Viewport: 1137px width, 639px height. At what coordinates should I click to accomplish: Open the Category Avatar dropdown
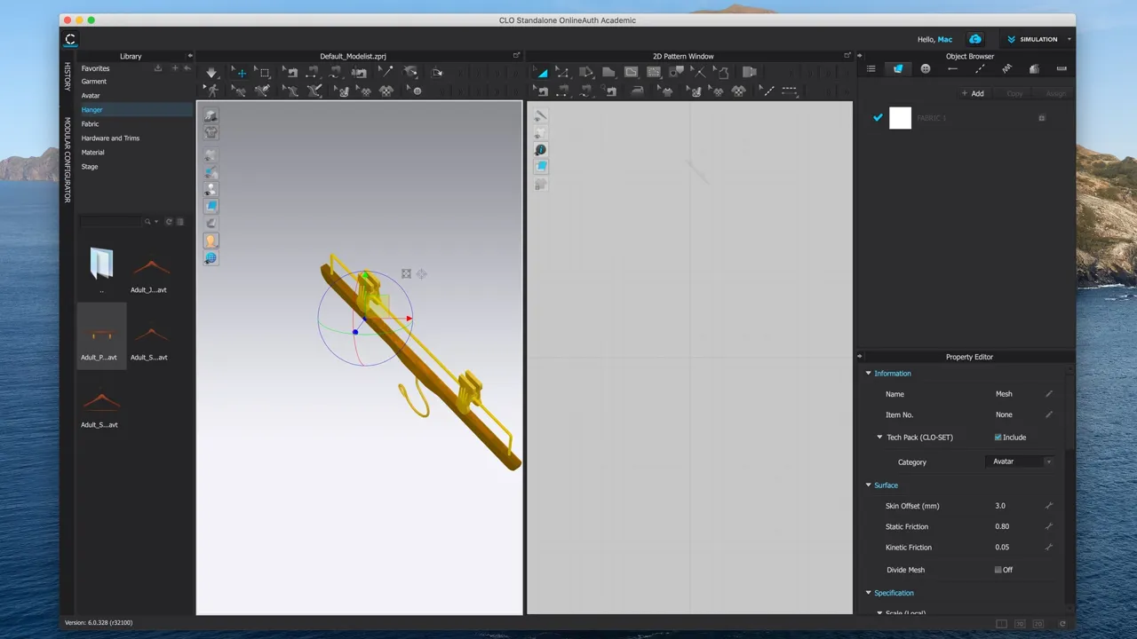[x=1020, y=461]
